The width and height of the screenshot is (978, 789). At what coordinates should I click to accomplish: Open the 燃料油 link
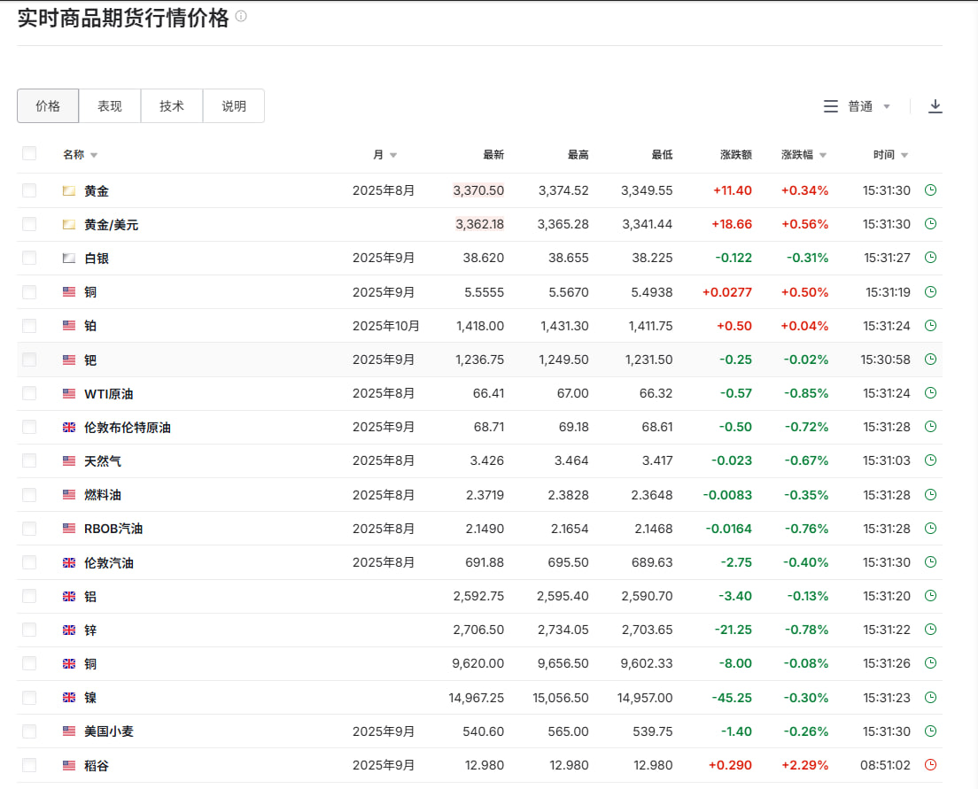pos(102,495)
